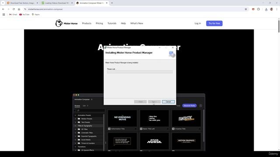Click the webpage vertical scrollbar

pyautogui.click(x=279, y=26)
